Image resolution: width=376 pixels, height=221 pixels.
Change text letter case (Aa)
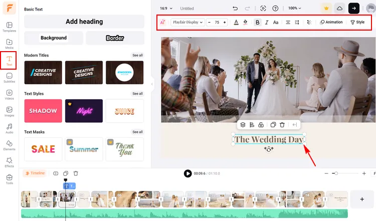click(276, 22)
